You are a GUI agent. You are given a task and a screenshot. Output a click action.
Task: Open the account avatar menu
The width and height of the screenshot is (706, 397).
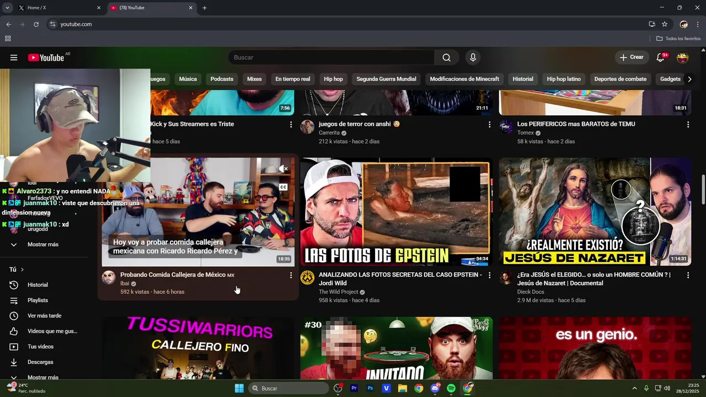(x=683, y=57)
